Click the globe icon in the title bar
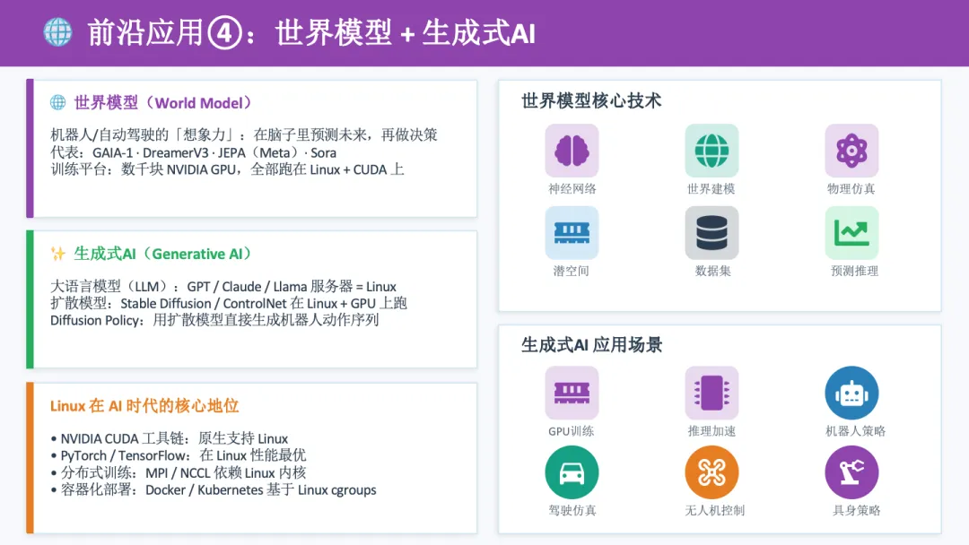This screenshot has height=545, width=969. pos(57,32)
